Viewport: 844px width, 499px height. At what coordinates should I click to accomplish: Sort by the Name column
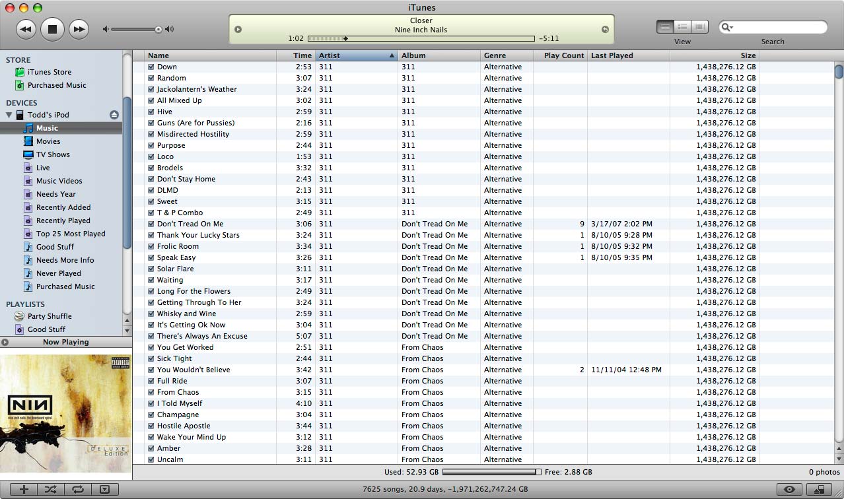click(210, 55)
